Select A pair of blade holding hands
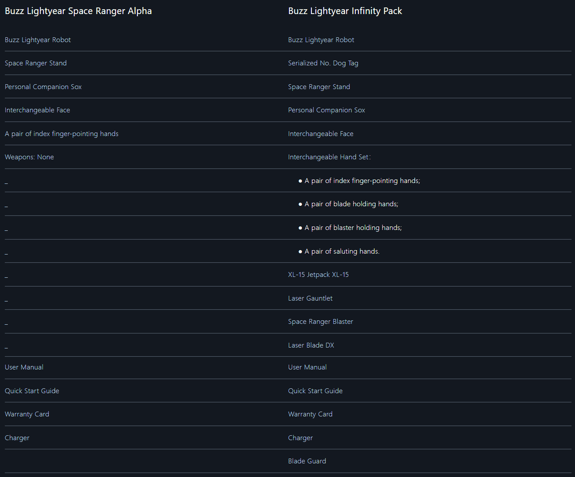The width and height of the screenshot is (575, 477). tap(351, 204)
